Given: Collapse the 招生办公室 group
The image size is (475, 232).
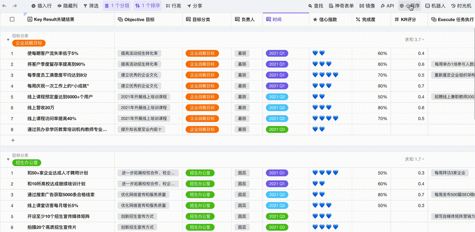Looking at the screenshot, I should tap(8, 159).
